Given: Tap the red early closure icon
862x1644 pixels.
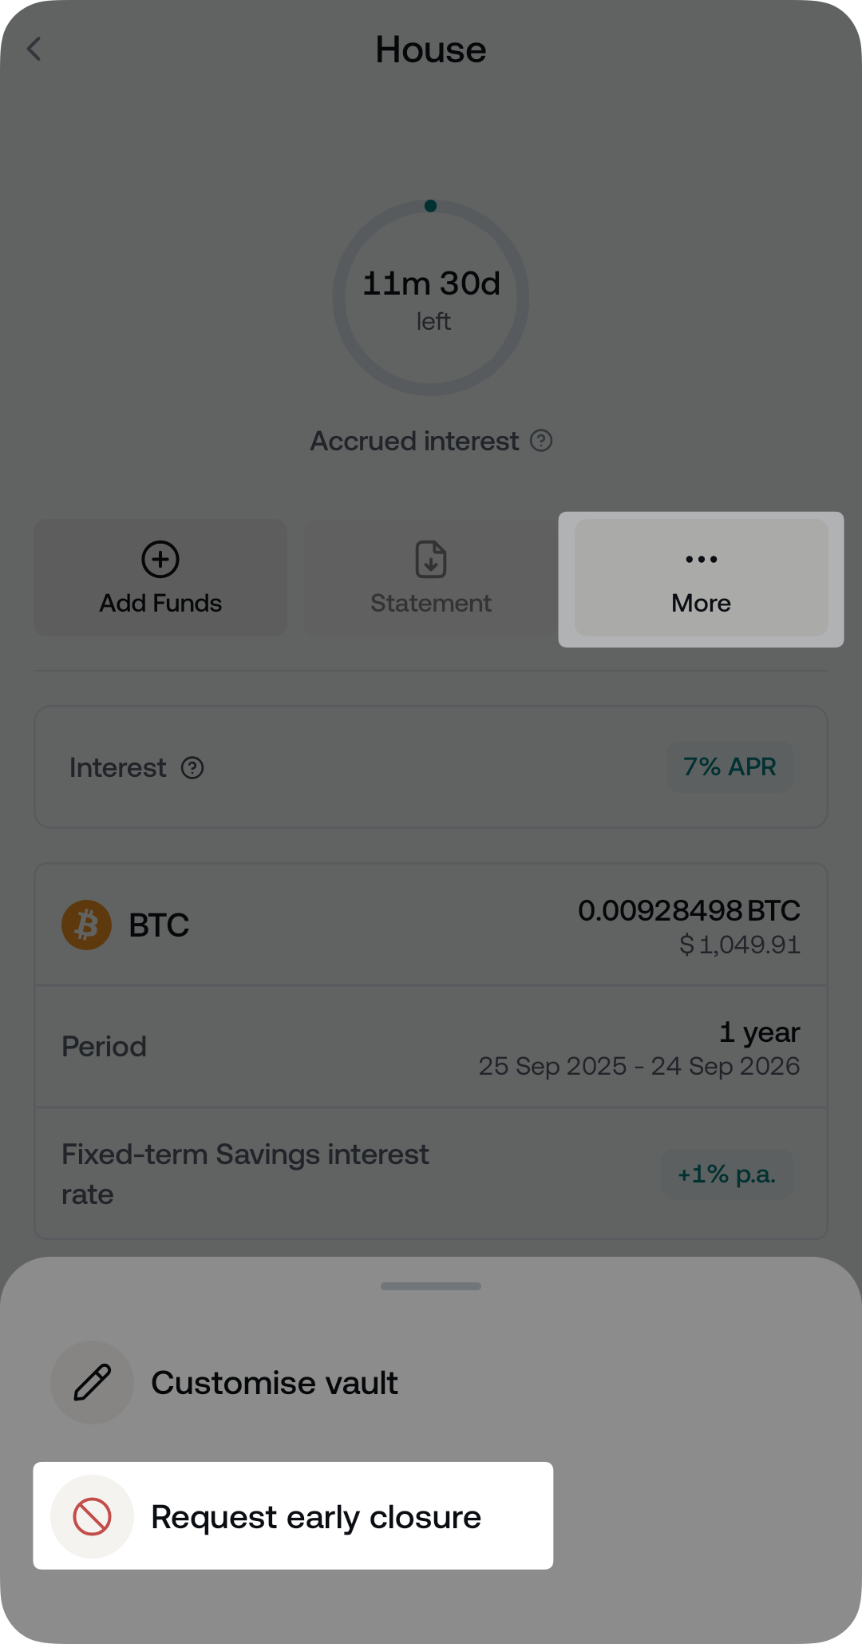Looking at the screenshot, I should (x=92, y=1516).
